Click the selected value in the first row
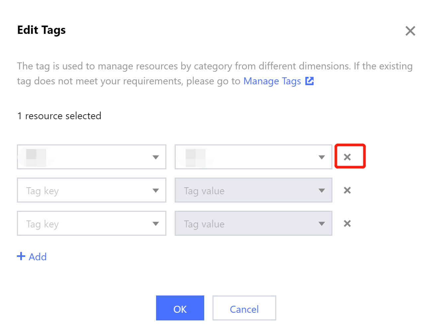Image resolution: width=430 pixels, height=335 pixels. click(195, 157)
